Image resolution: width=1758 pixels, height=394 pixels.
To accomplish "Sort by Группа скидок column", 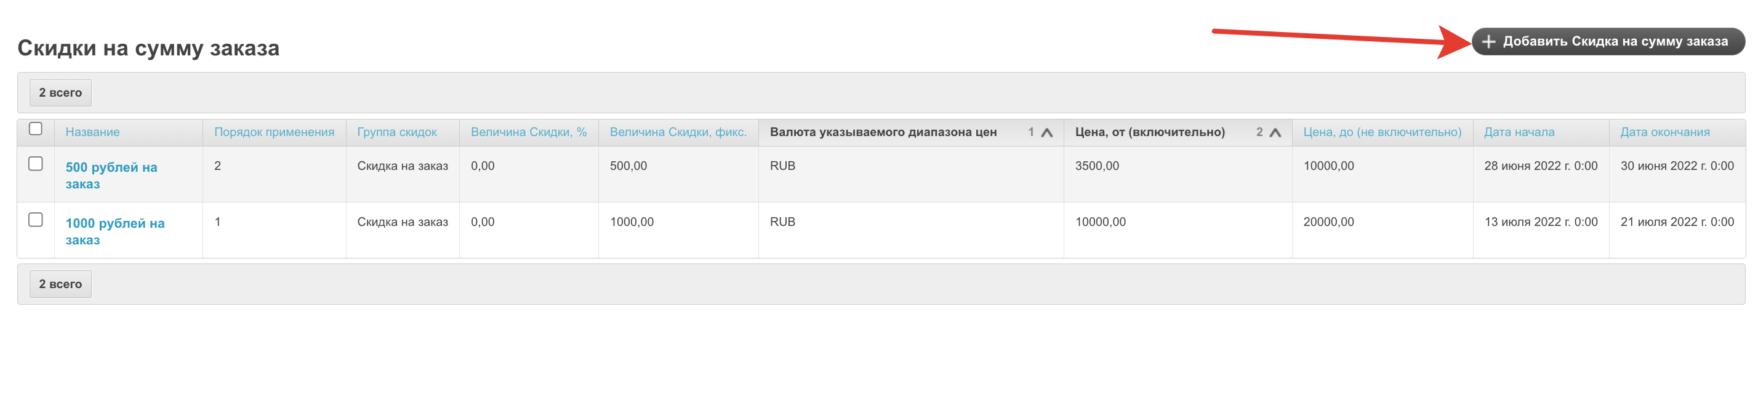I will pos(396,132).
